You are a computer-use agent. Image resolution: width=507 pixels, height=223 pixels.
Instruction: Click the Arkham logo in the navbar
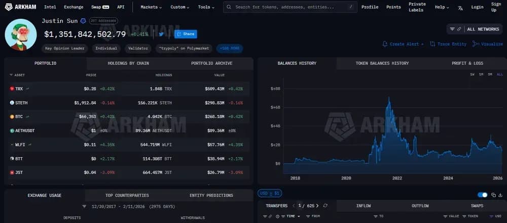click(20, 7)
